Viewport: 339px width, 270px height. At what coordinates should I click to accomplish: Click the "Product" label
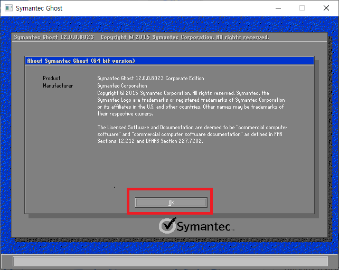(51, 78)
